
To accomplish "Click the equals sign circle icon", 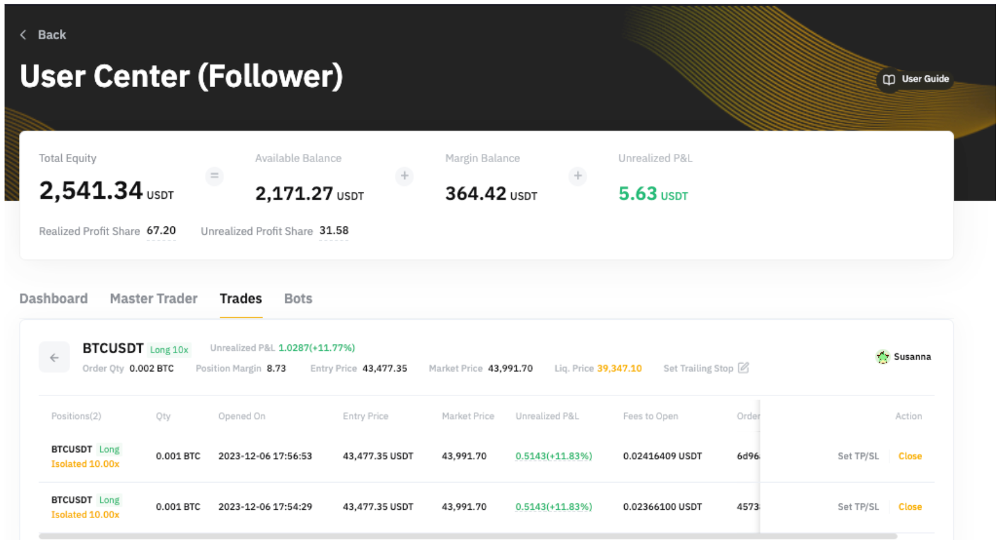I will [215, 176].
